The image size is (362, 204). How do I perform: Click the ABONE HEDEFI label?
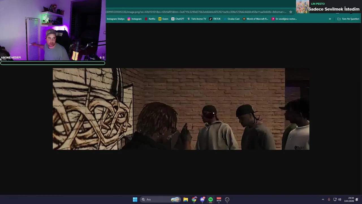click(x=11, y=58)
